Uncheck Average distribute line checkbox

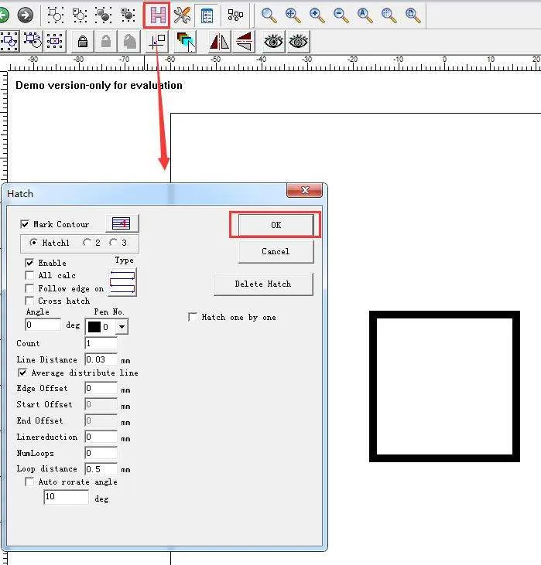[22, 373]
